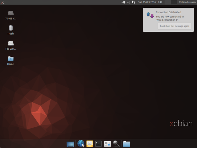Open the settings manager dock icon

[x=107, y=144]
